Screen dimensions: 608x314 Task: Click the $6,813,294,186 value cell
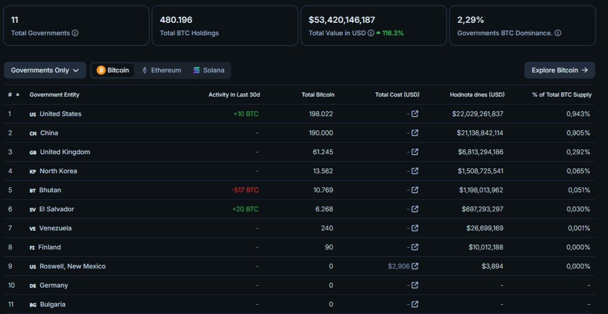coord(480,152)
